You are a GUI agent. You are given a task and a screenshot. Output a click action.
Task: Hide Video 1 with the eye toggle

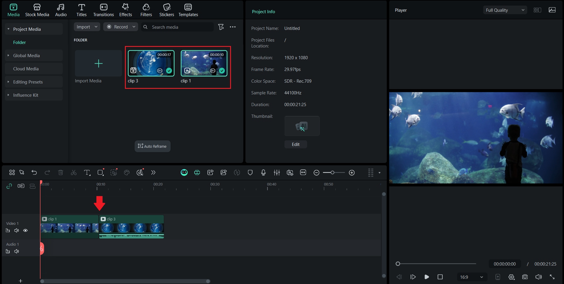(x=26, y=230)
